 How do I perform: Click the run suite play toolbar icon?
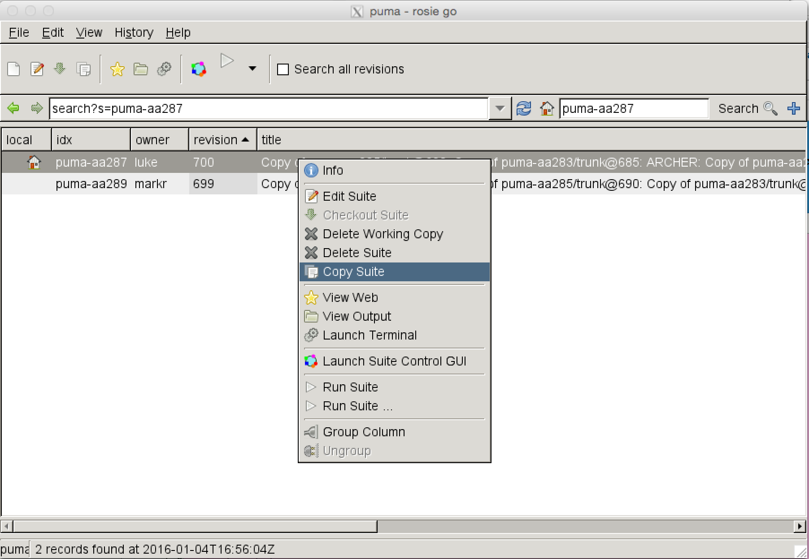click(x=227, y=61)
